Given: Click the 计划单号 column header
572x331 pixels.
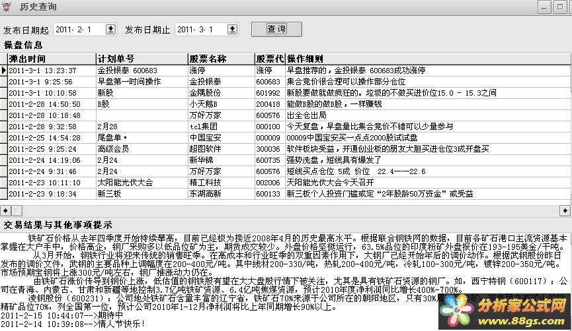Looking at the screenshot, I should 142,59.
